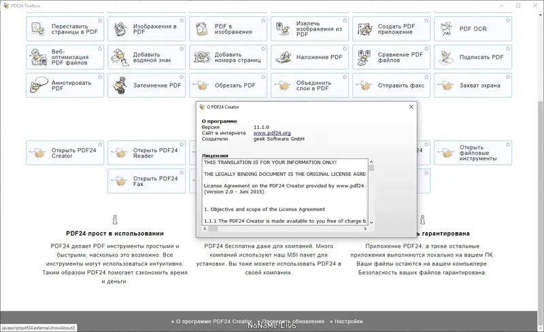The height and width of the screenshot is (332, 544).
Task: Click inside the license text box
Action: tap(285, 191)
